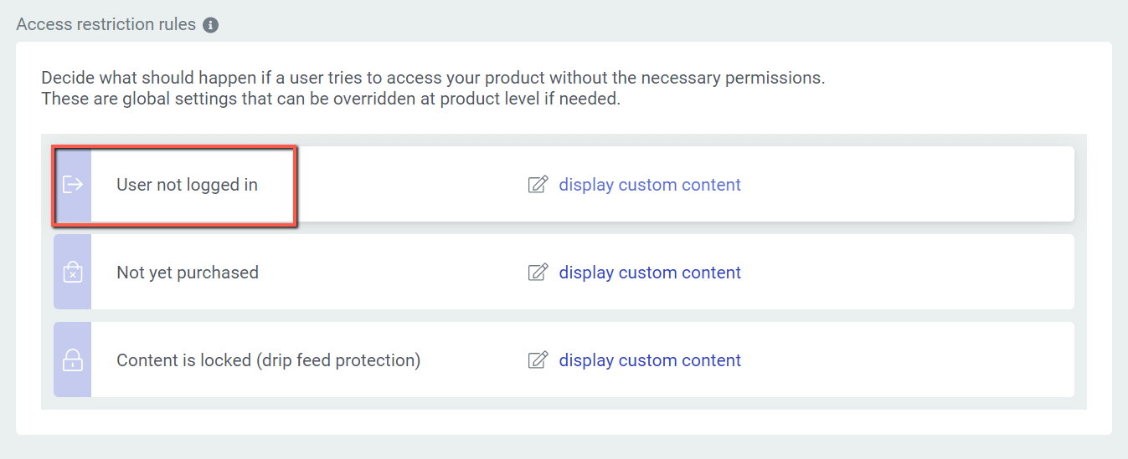Click the 'These are global settings' description line
Viewport: 1128px width, 459px height.
(x=330, y=99)
